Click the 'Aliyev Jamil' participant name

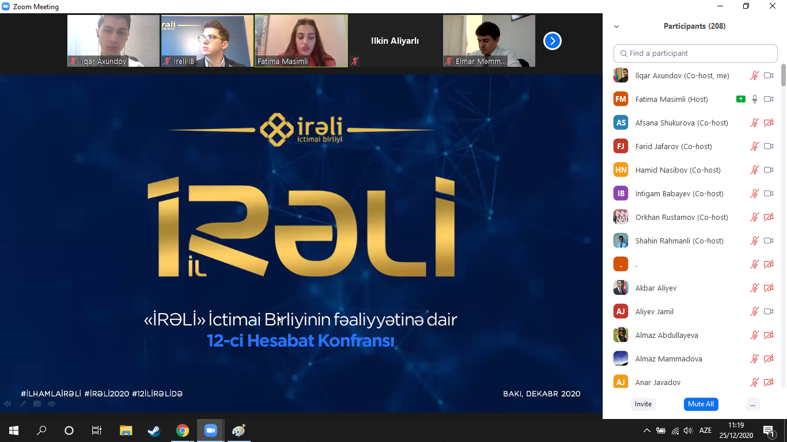(654, 311)
